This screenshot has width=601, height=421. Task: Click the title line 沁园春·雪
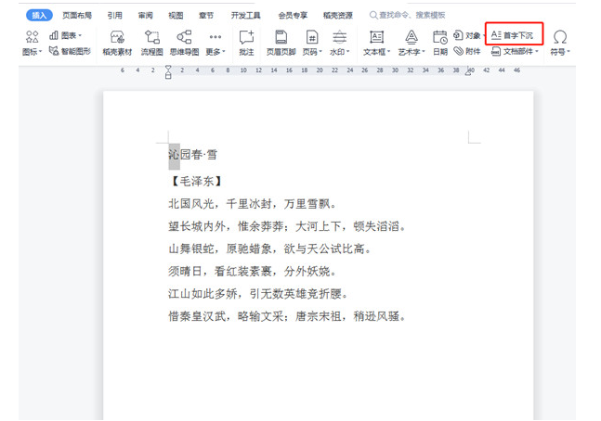[193, 155]
